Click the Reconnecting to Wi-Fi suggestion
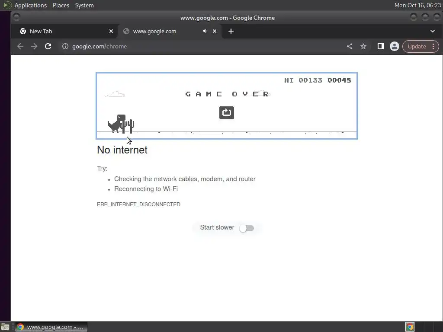 click(146, 189)
